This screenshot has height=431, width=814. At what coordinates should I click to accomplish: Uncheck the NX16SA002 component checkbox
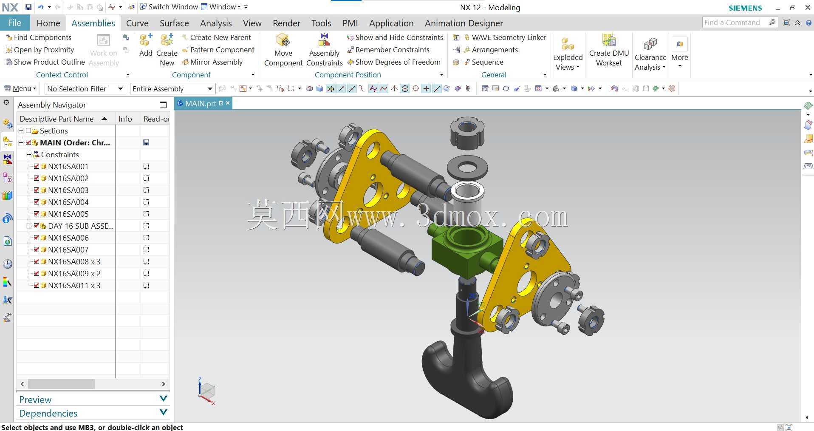pyautogui.click(x=37, y=178)
